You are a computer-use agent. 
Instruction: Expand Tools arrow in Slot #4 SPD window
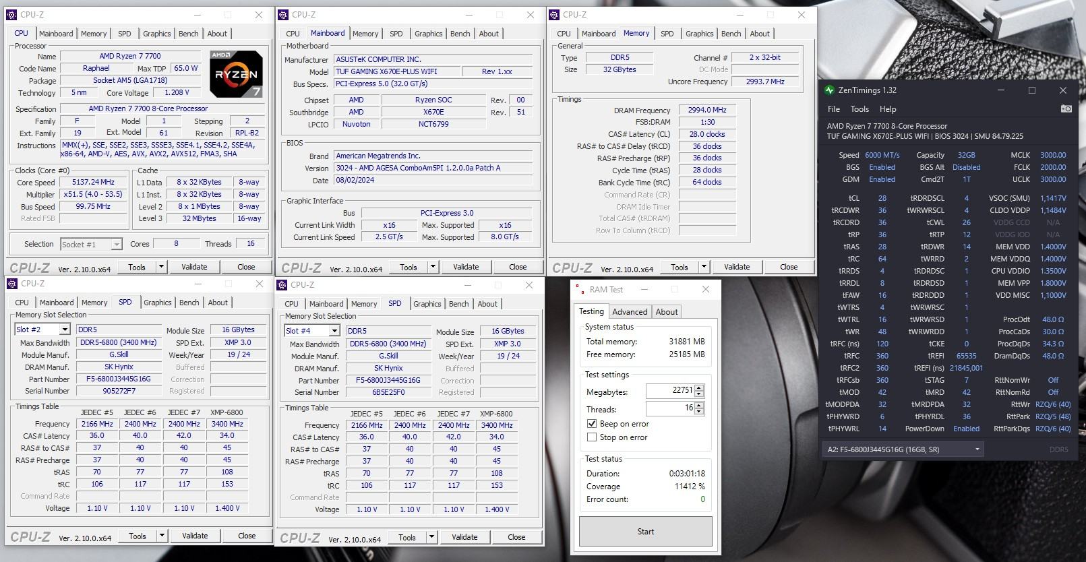pos(431,537)
